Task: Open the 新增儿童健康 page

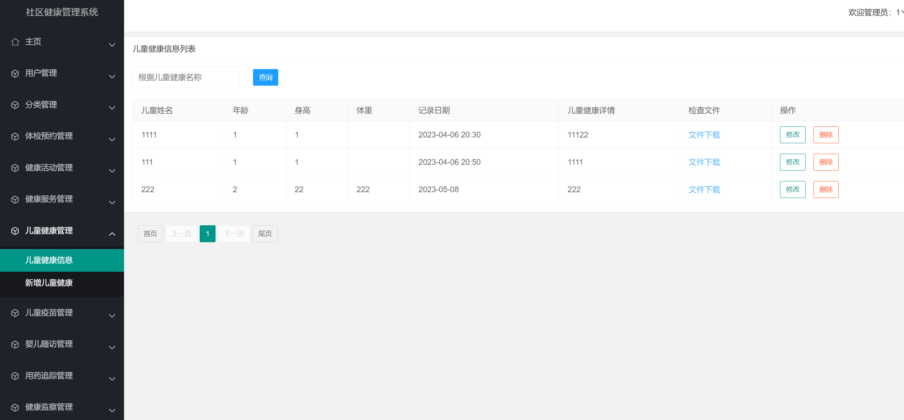Action: (x=49, y=283)
